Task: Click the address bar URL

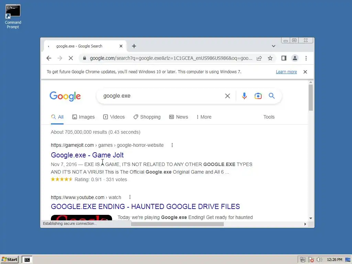Action: 171,58
